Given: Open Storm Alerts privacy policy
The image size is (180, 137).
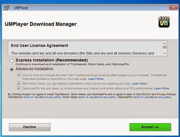Looking at the screenshot, I should point(108,97).
